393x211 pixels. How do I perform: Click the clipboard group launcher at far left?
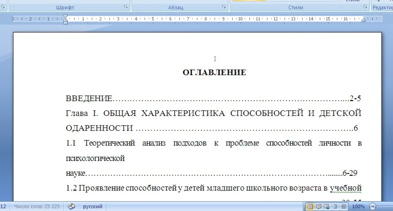pos(3,7)
